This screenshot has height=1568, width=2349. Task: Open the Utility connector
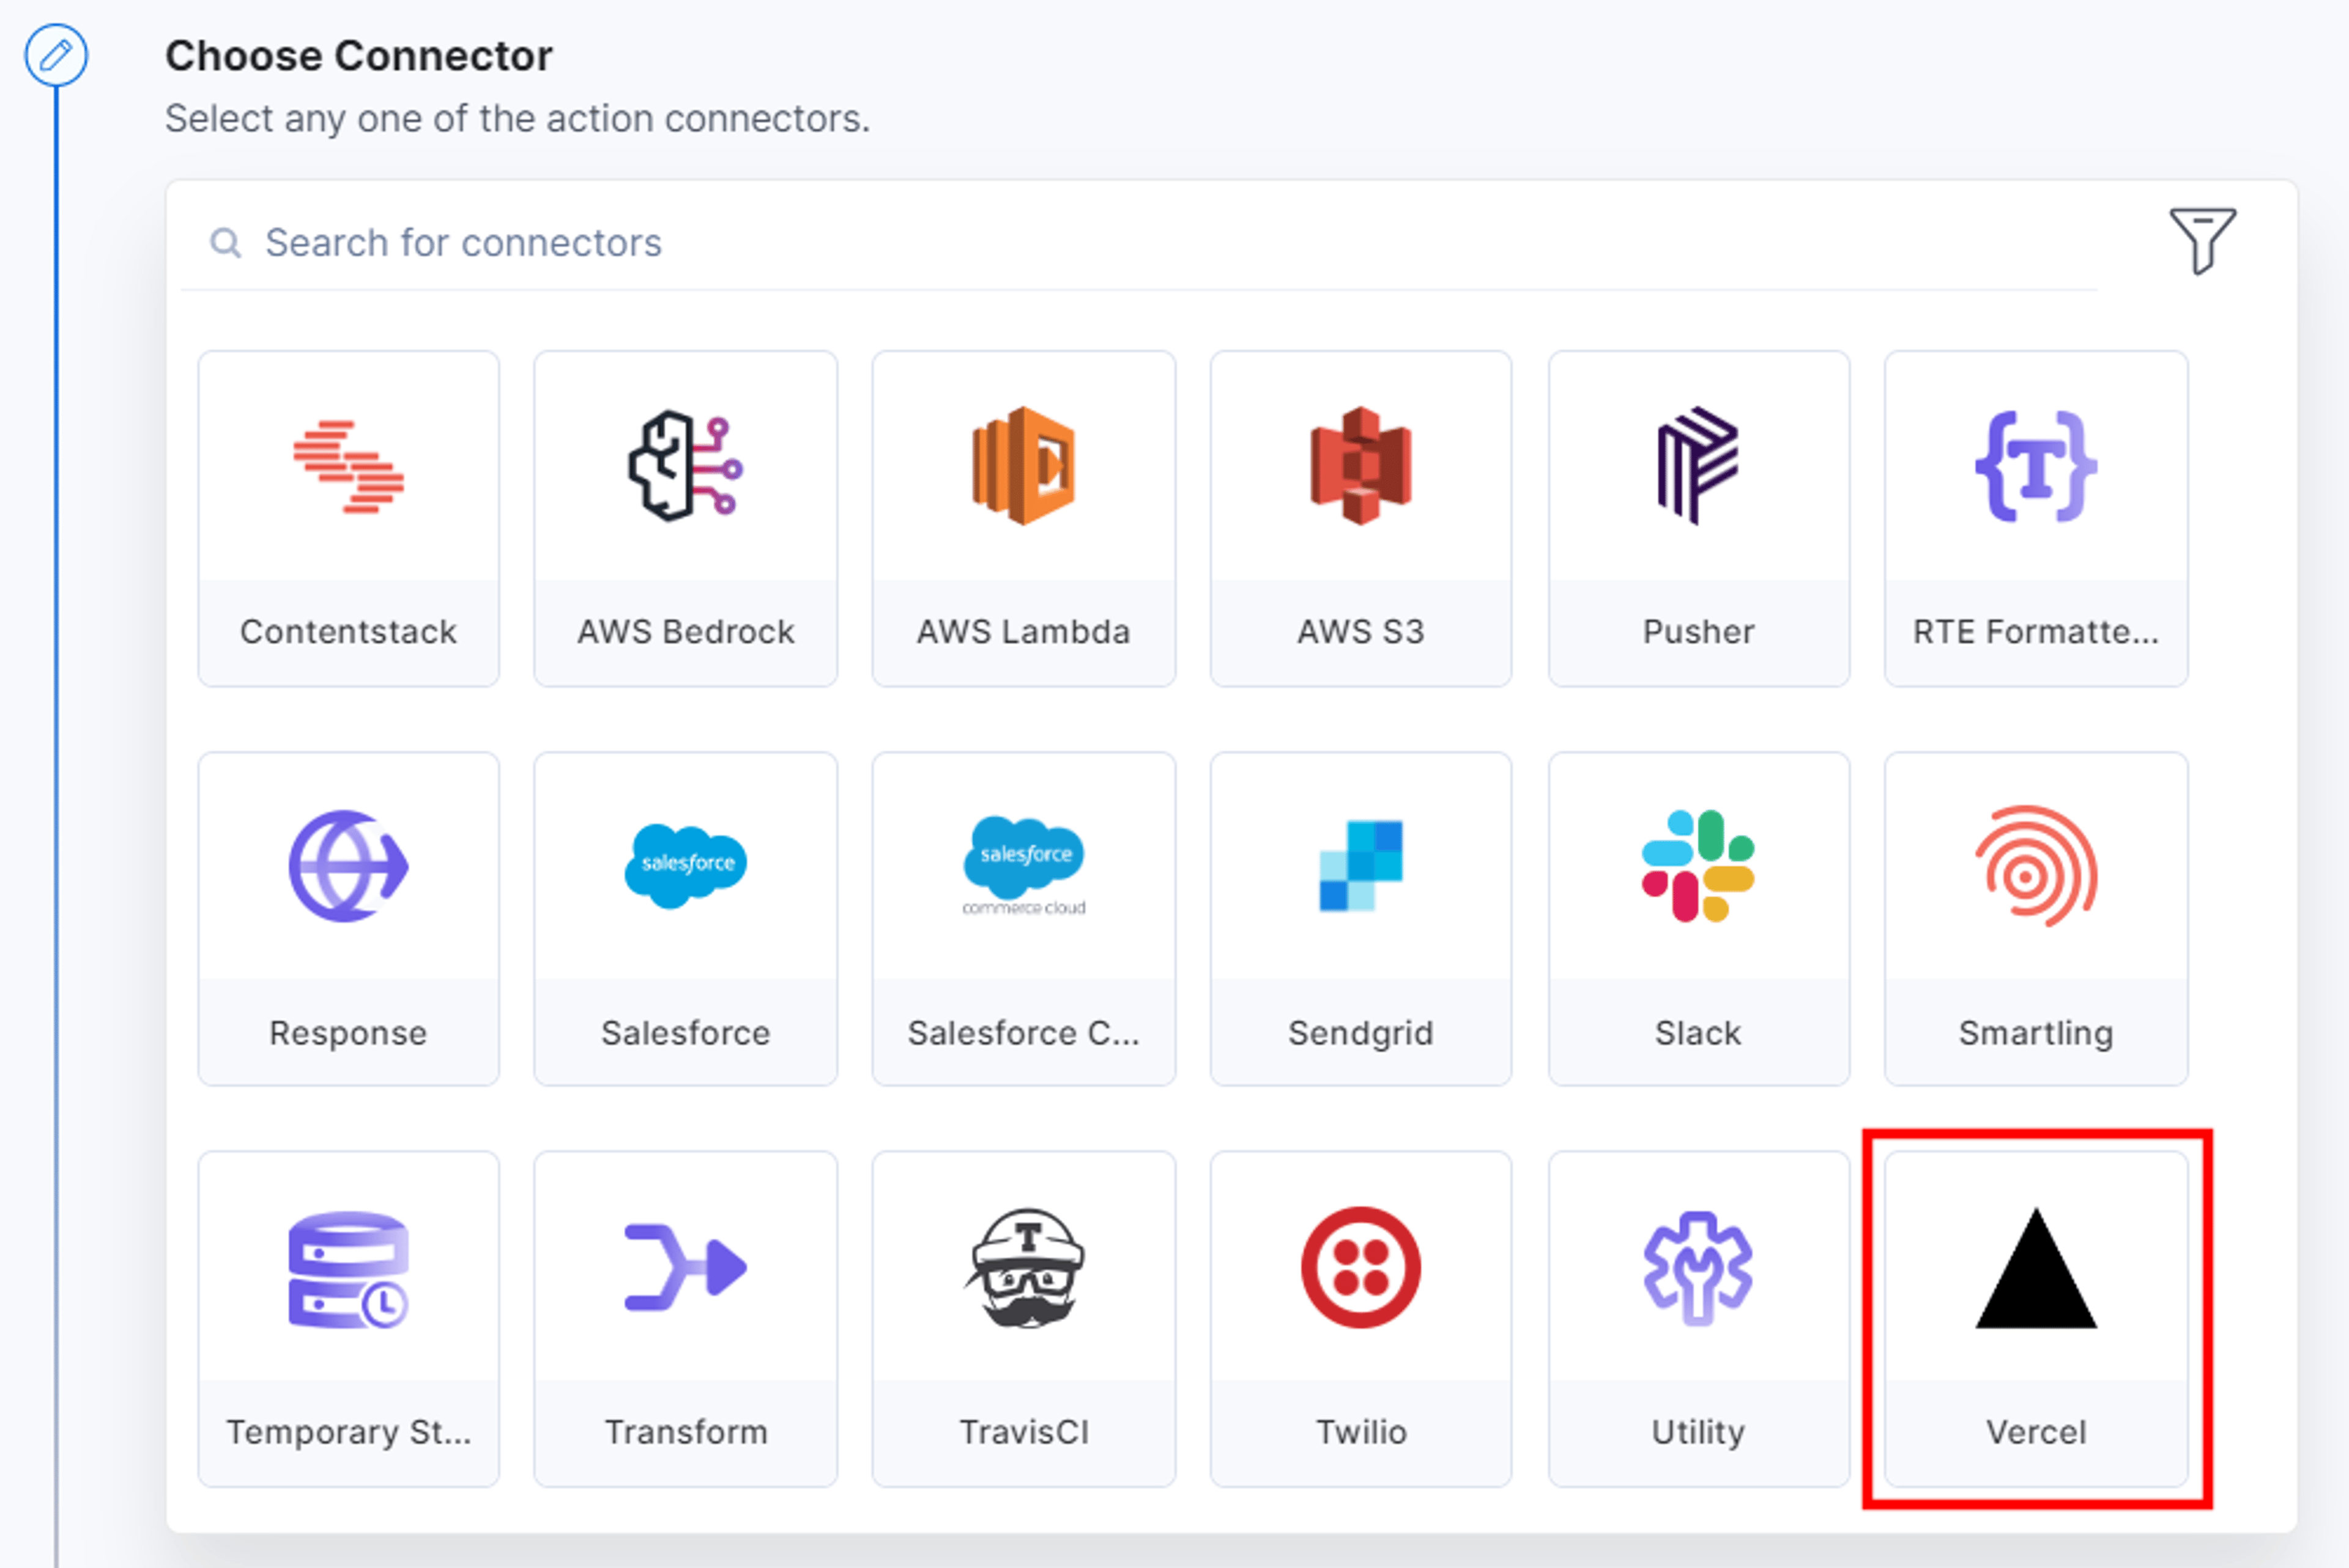point(1699,1318)
